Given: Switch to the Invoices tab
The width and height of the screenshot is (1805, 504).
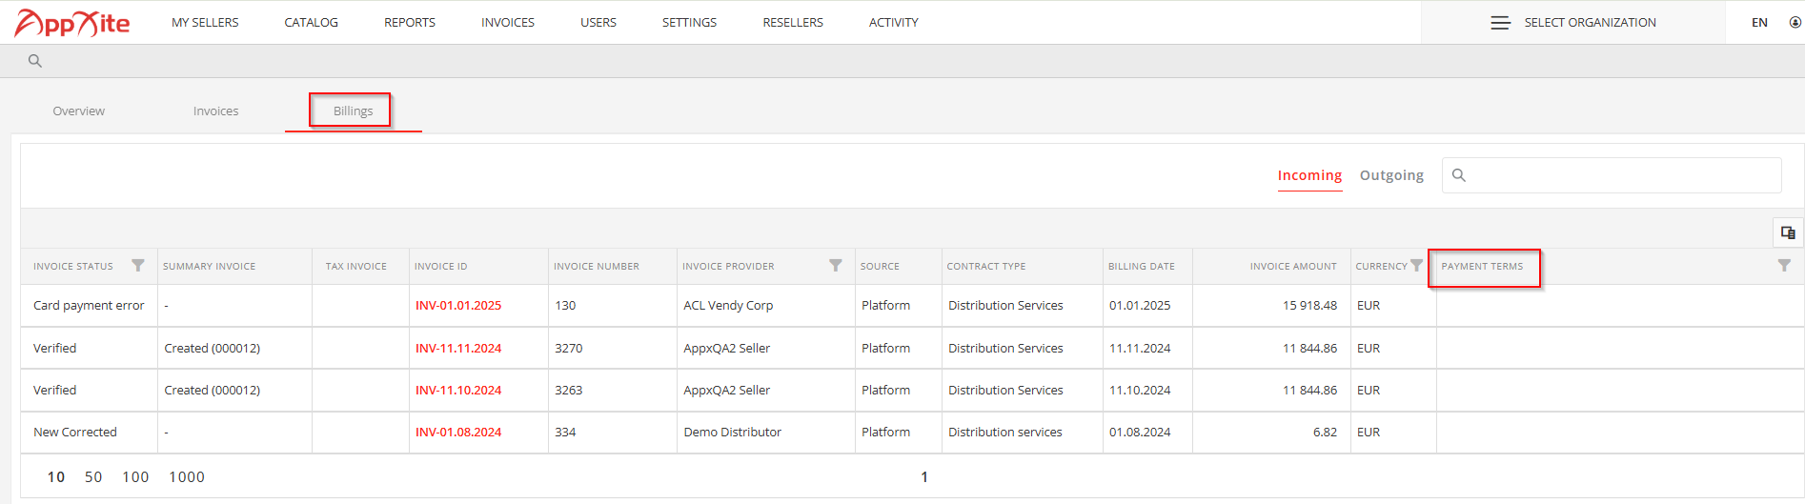Looking at the screenshot, I should (x=216, y=111).
